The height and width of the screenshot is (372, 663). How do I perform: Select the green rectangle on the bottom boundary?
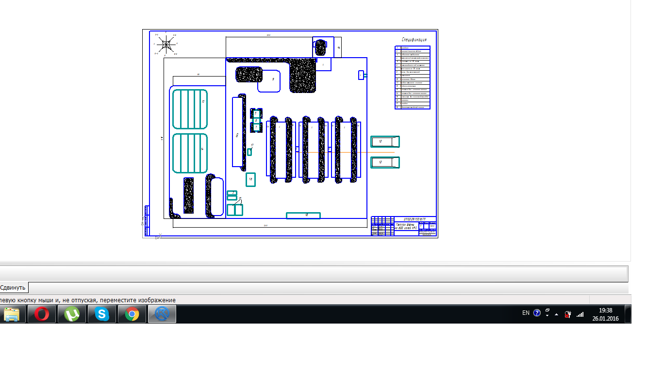[x=303, y=216]
